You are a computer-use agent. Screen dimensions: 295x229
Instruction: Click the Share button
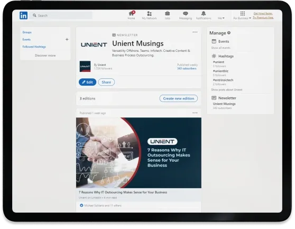(106, 82)
